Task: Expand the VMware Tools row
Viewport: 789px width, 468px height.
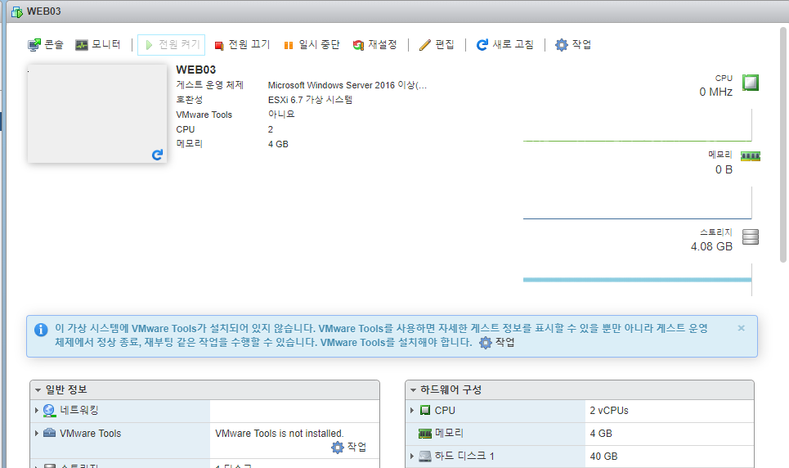Action: tap(37, 434)
